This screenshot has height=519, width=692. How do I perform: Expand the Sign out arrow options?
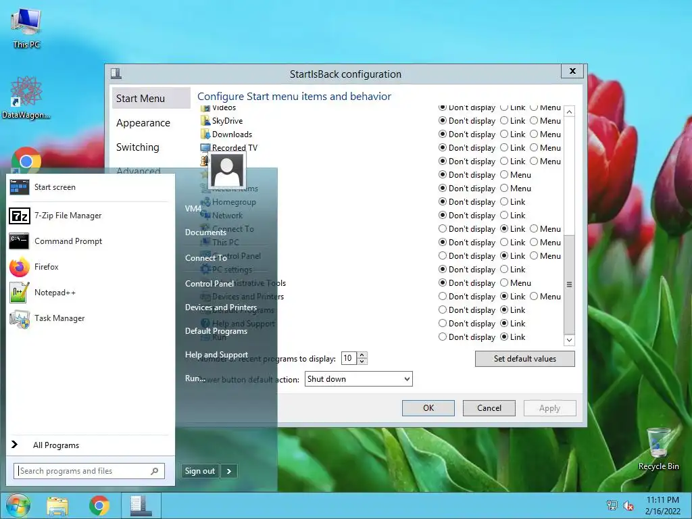tap(229, 471)
